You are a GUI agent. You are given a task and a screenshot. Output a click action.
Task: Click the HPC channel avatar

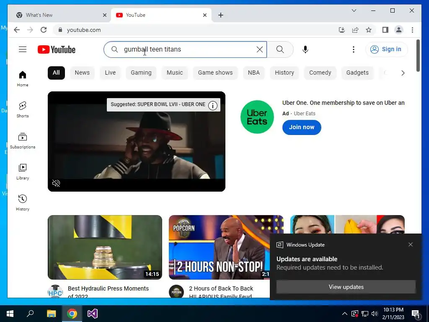pos(55,291)
